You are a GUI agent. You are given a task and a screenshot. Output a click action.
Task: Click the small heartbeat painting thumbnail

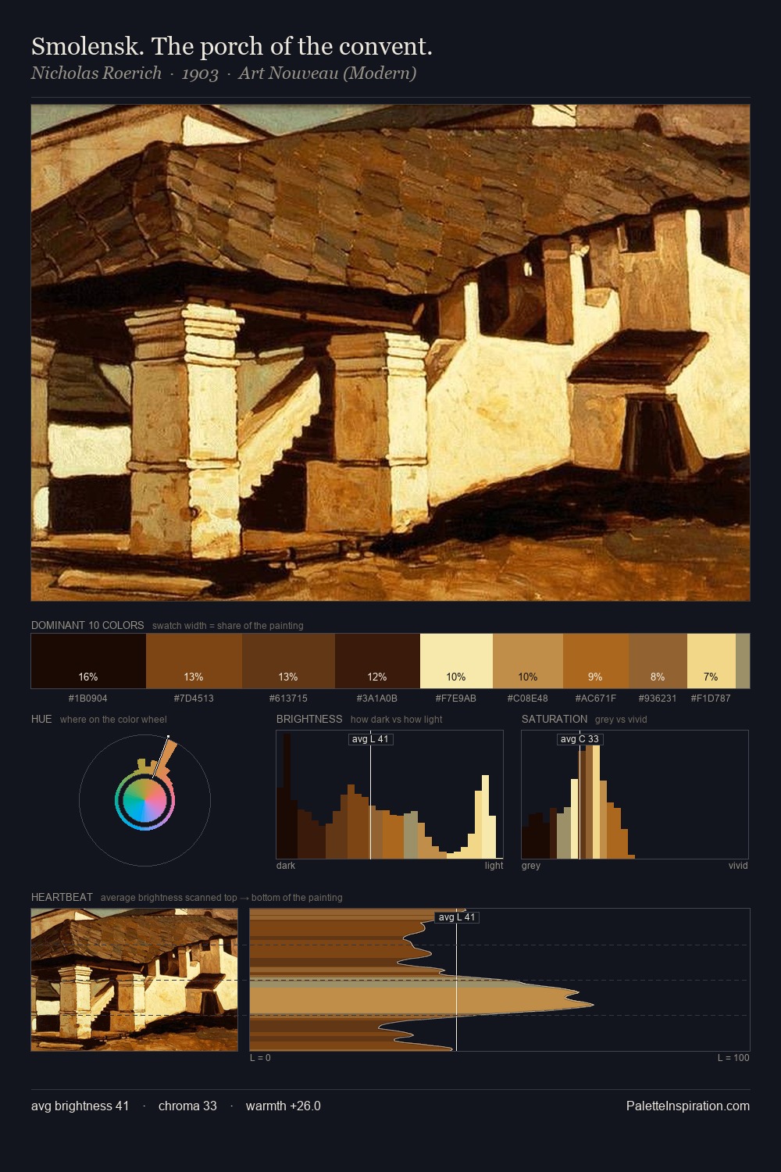click(134, 980)
